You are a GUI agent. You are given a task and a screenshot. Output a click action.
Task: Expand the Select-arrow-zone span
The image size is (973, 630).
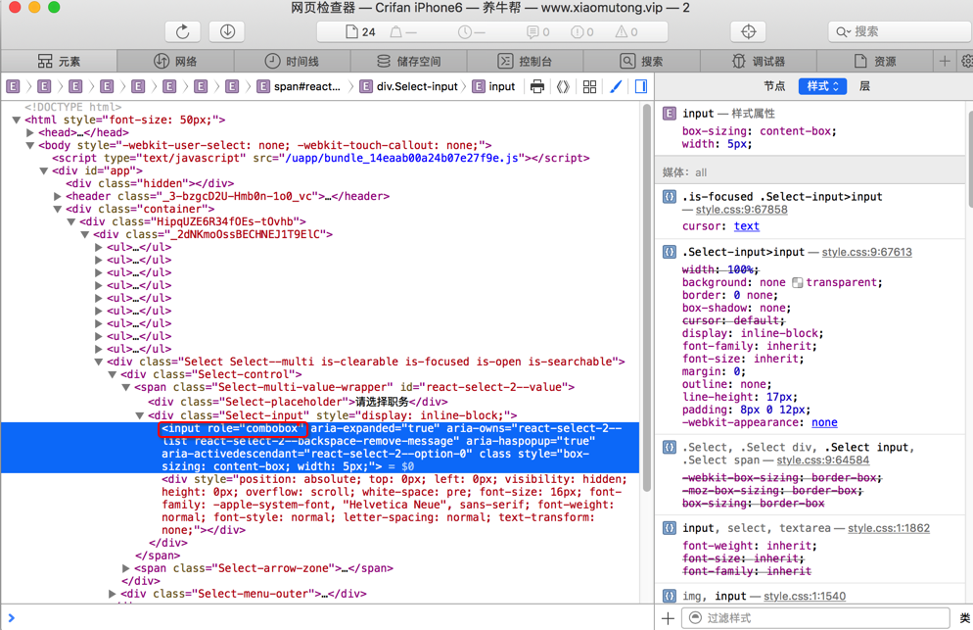pos(125,568)
